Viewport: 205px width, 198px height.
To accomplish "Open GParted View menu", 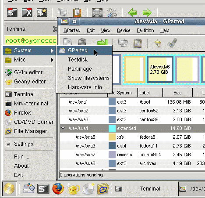I will [x=106, y=30].
